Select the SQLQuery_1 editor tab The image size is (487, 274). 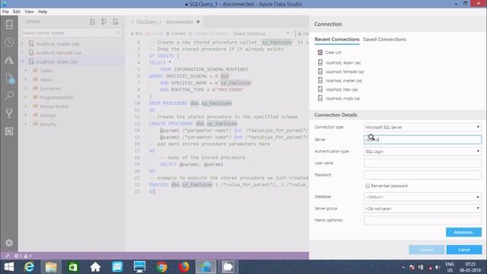click(x=165, y=22)
